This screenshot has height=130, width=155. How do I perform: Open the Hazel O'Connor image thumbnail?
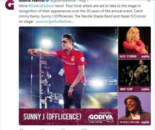[134, 43]
